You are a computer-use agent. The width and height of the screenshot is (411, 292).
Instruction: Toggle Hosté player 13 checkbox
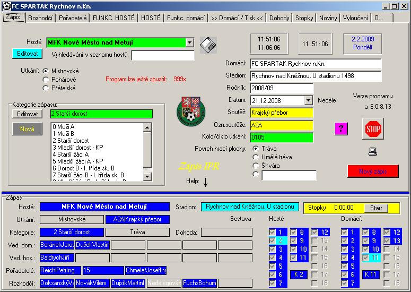(315, 241)
